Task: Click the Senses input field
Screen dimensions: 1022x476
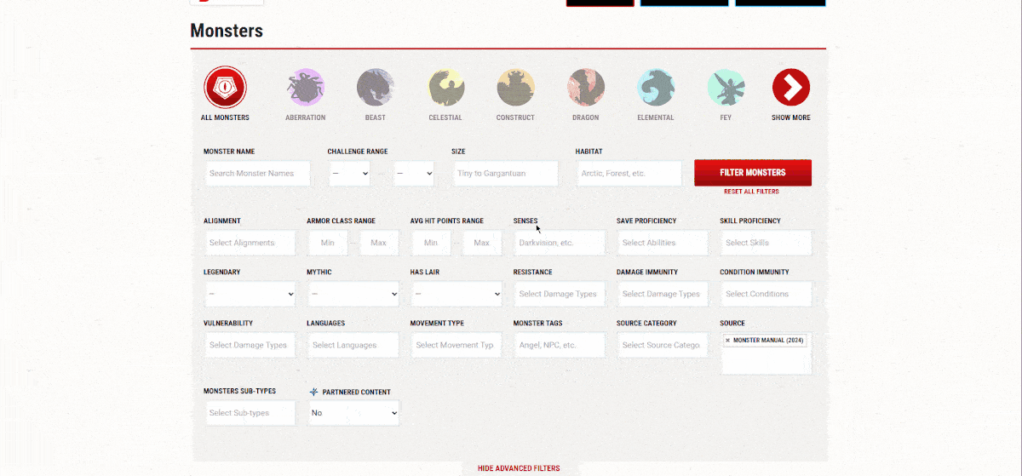Action: pos(559,243)
